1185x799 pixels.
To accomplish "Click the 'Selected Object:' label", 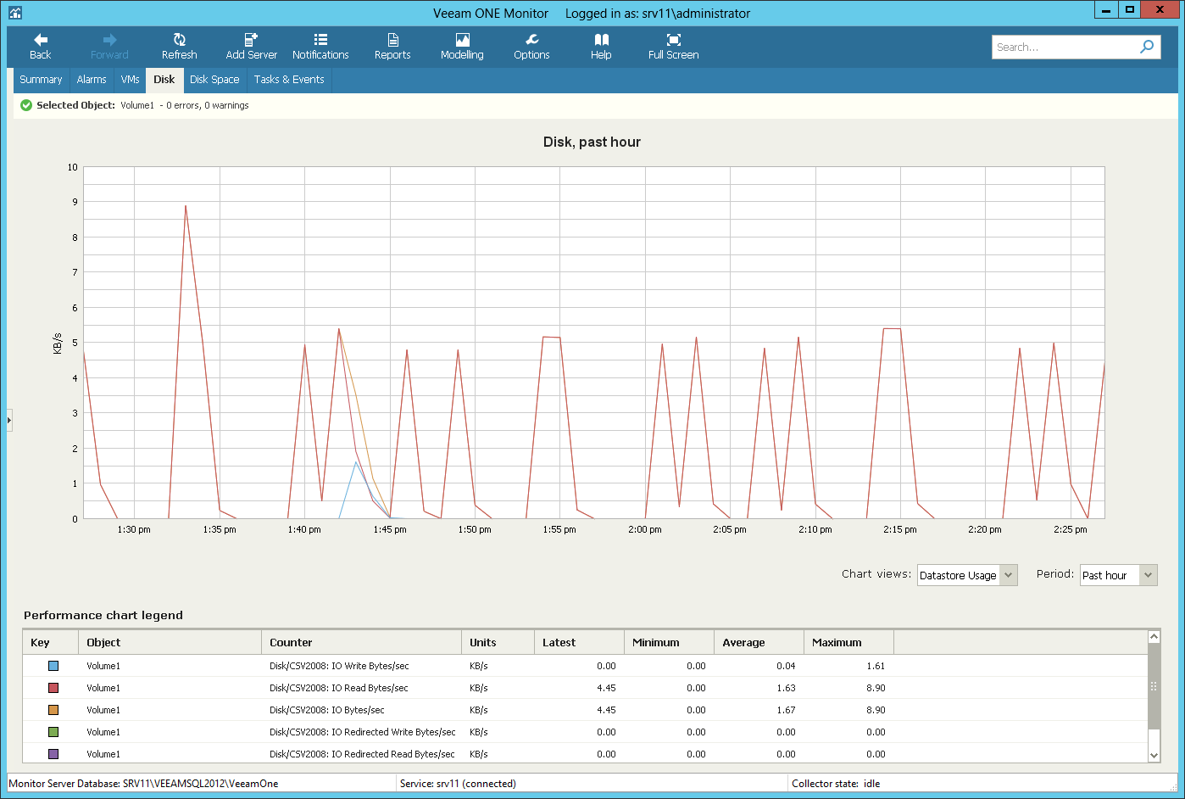I will point(75,105).
